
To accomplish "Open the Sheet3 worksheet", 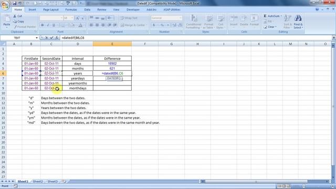I will click(52, 182).
